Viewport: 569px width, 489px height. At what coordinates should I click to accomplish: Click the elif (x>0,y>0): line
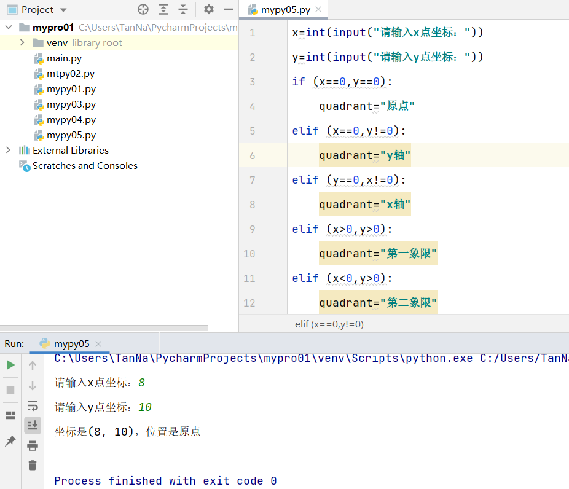pyautogui.click(x=342, y=229)
